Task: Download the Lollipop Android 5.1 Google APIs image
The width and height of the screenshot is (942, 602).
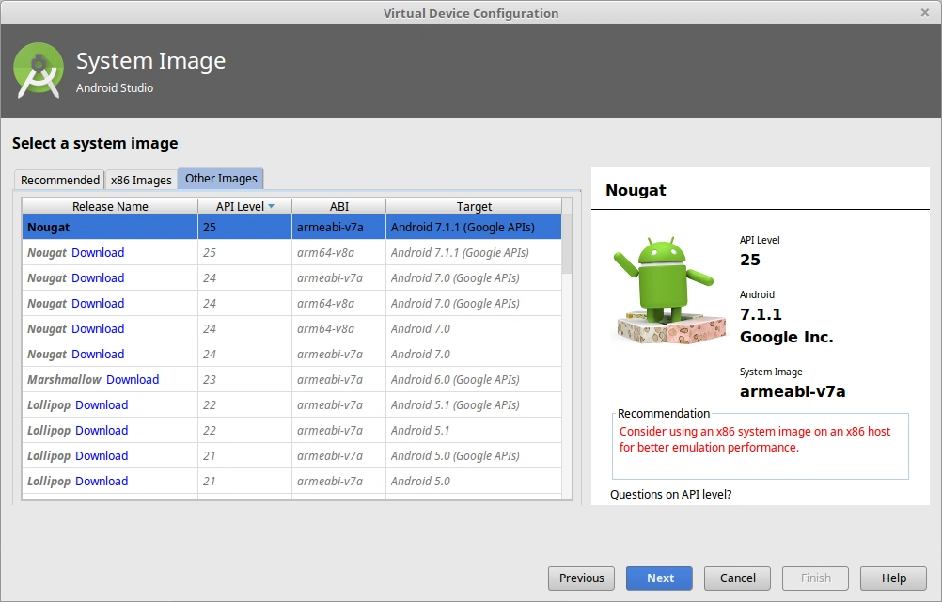Action: 102,404
